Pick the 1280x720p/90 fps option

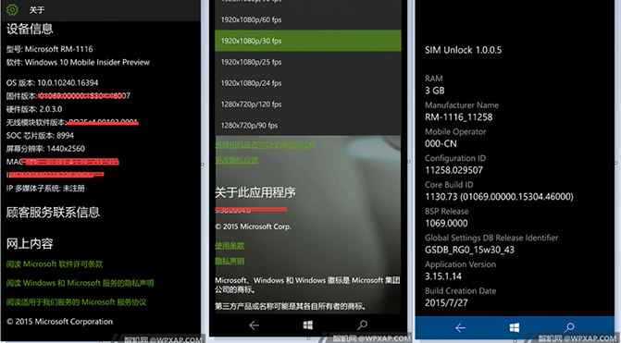tap(308, 126)
